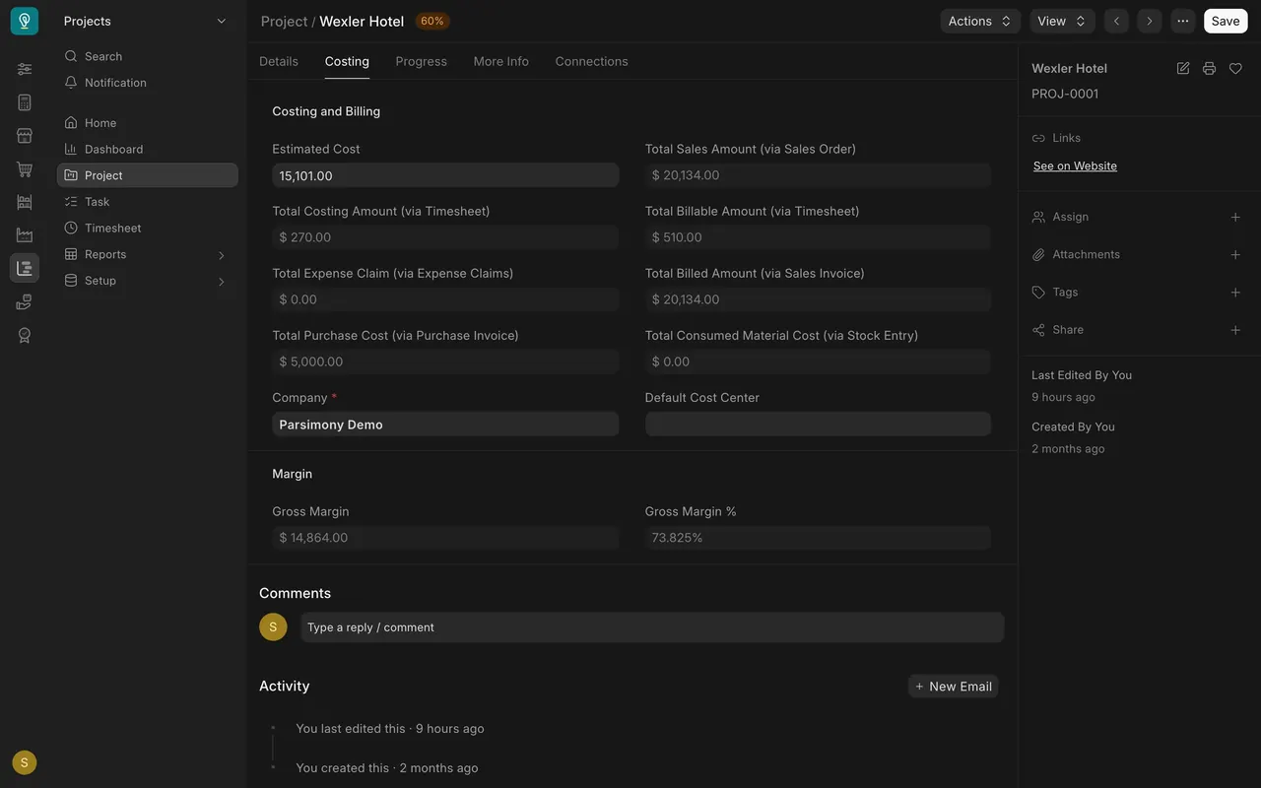The width and height of the screenshot is (1261, 788).
Task: Open Dashboard in the sidebar
Action: pos(148,149)
